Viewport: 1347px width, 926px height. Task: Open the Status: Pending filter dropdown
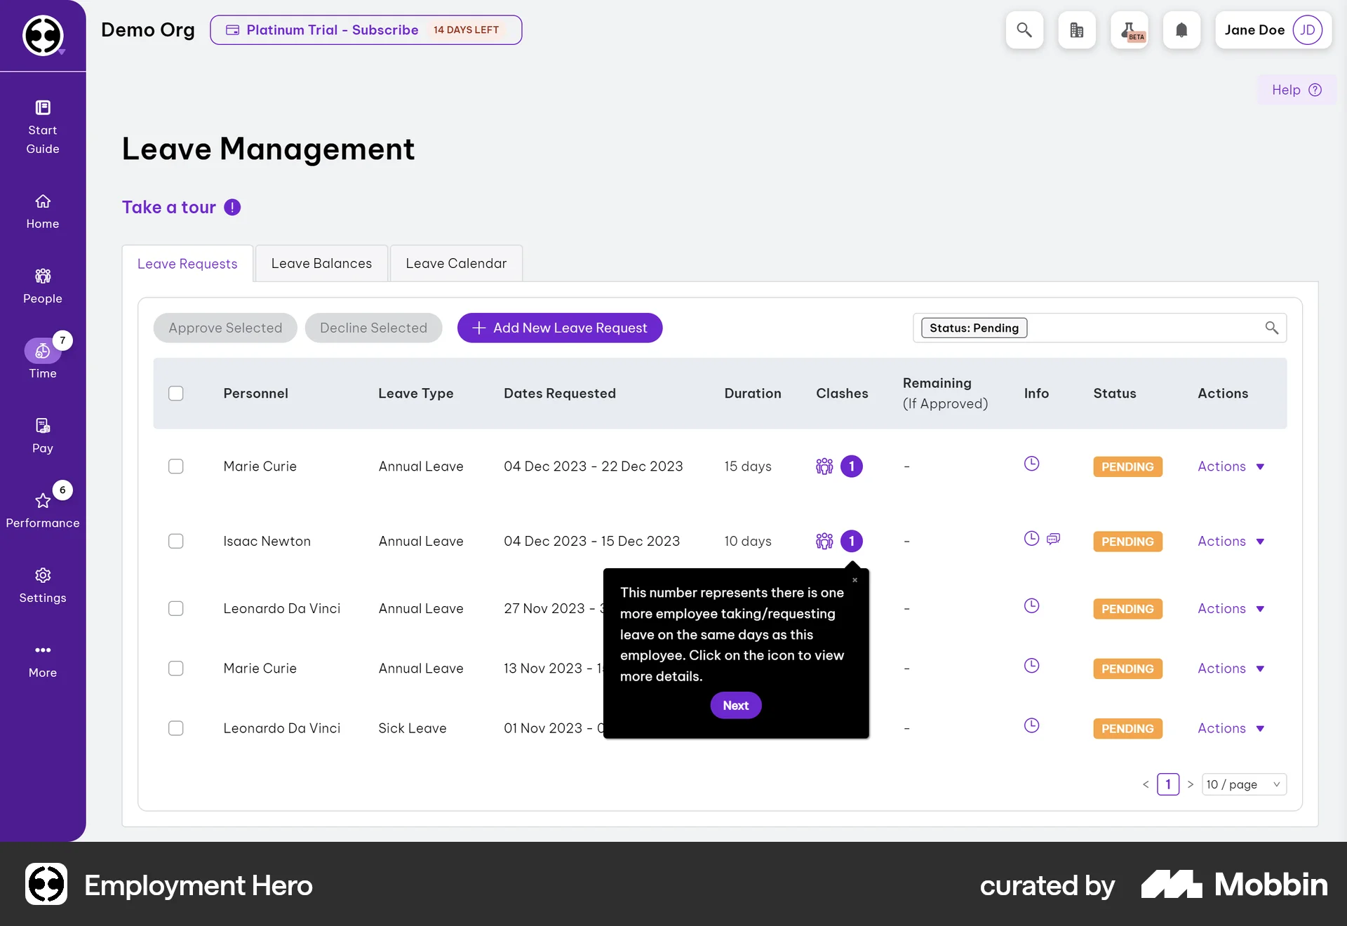coord(974,328)
